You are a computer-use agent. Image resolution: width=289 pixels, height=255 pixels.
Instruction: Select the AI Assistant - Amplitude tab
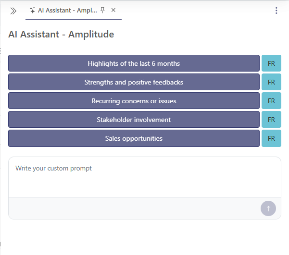(67, 10)
